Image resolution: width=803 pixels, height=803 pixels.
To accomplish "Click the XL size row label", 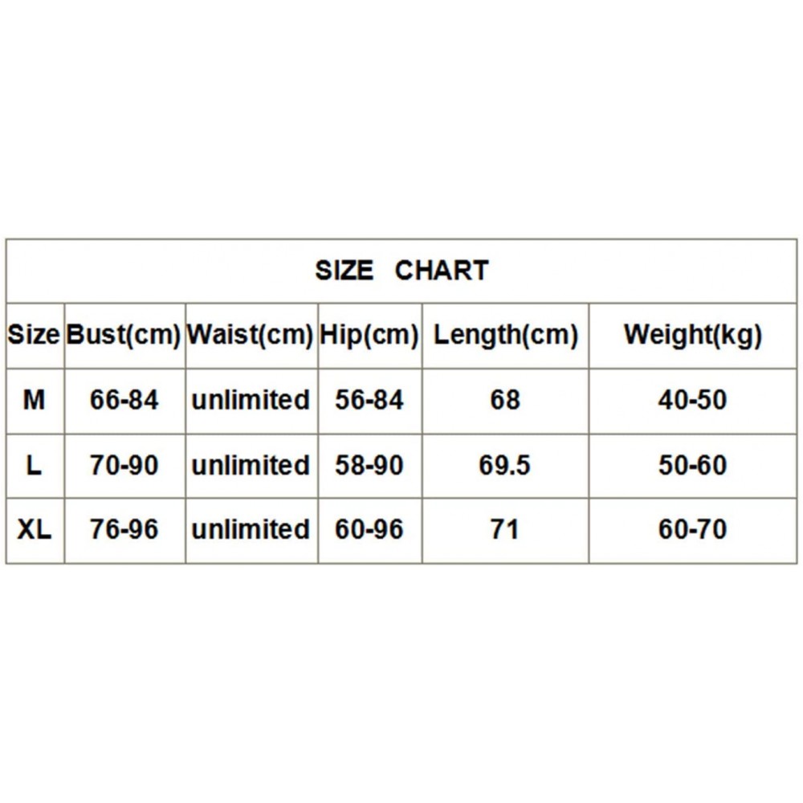I will click(x=34, y=529).
